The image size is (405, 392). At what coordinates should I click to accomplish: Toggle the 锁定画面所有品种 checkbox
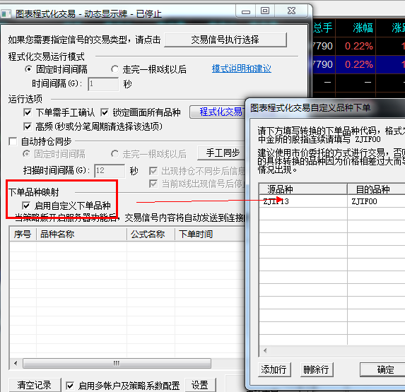(x=105, y=112)
